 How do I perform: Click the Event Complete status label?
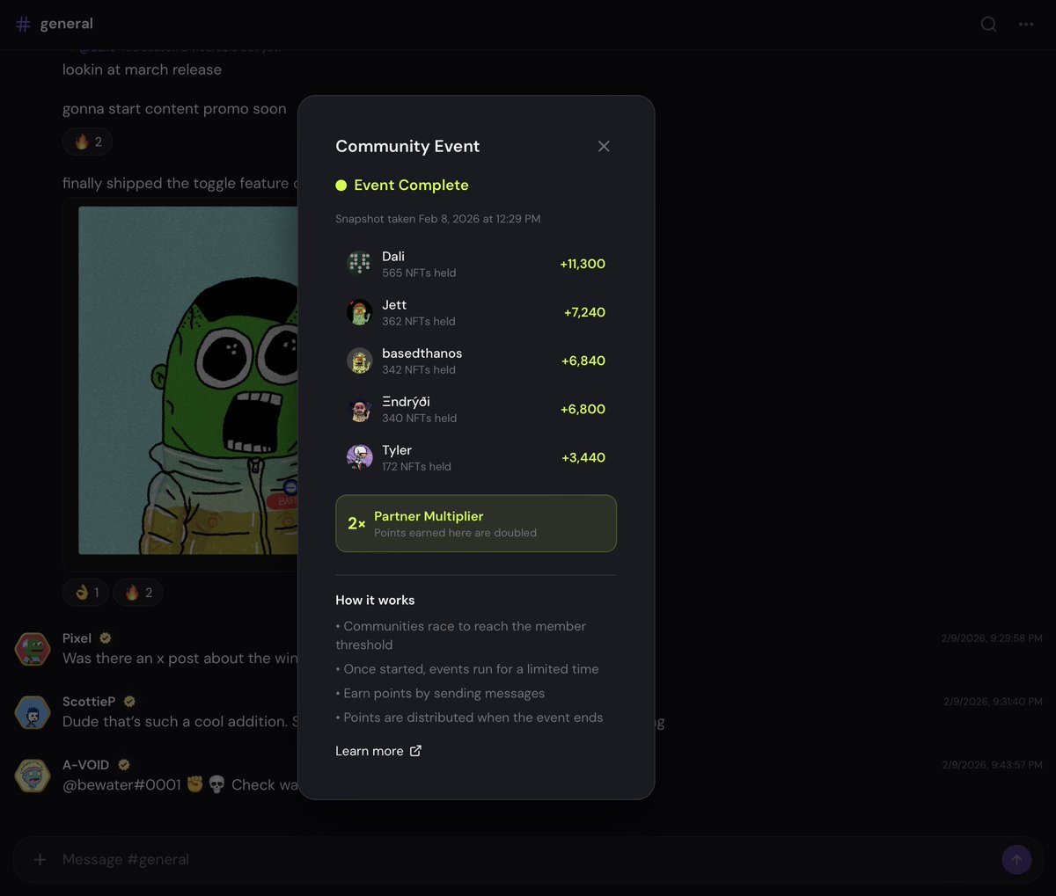pos(411,185)
